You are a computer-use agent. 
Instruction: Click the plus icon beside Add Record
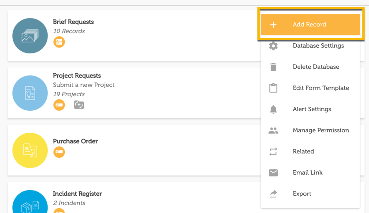tap(273, 25)
